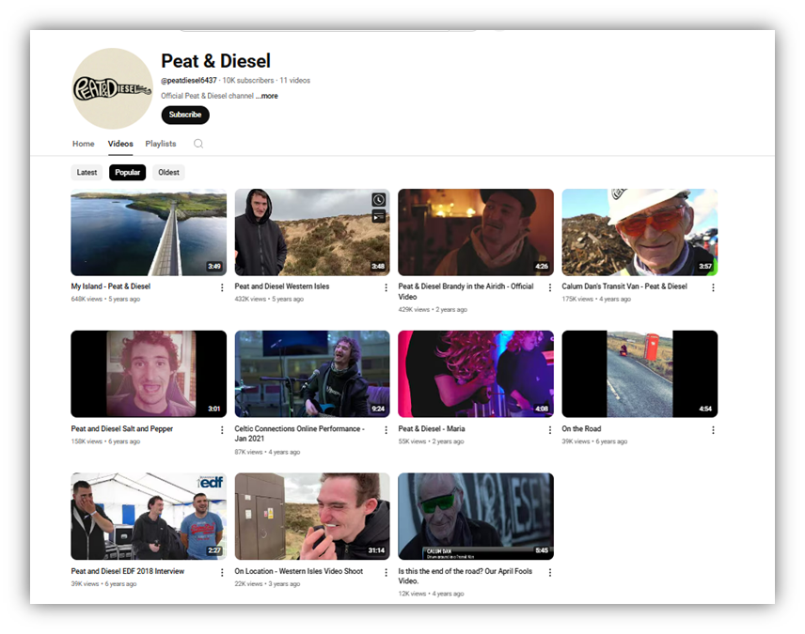This screenshot has width=805, height=634.
Task: Click the 648K views text under My Island
Action: coord(87,299)
